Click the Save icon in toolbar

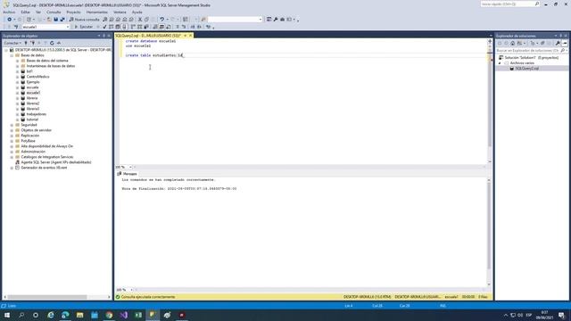coord(55,20)
